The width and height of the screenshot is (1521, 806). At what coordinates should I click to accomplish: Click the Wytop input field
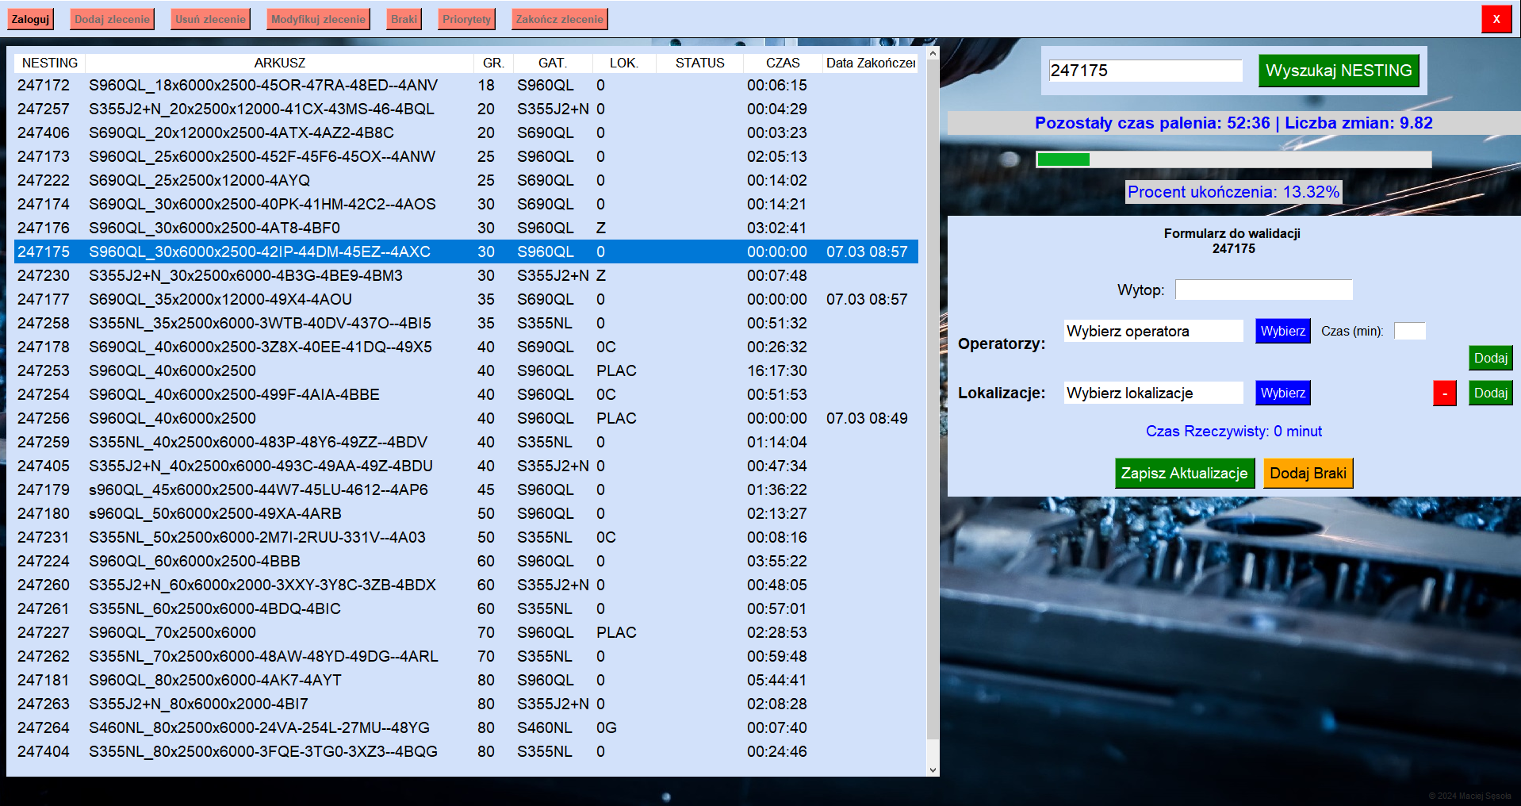coord(1263,290)
